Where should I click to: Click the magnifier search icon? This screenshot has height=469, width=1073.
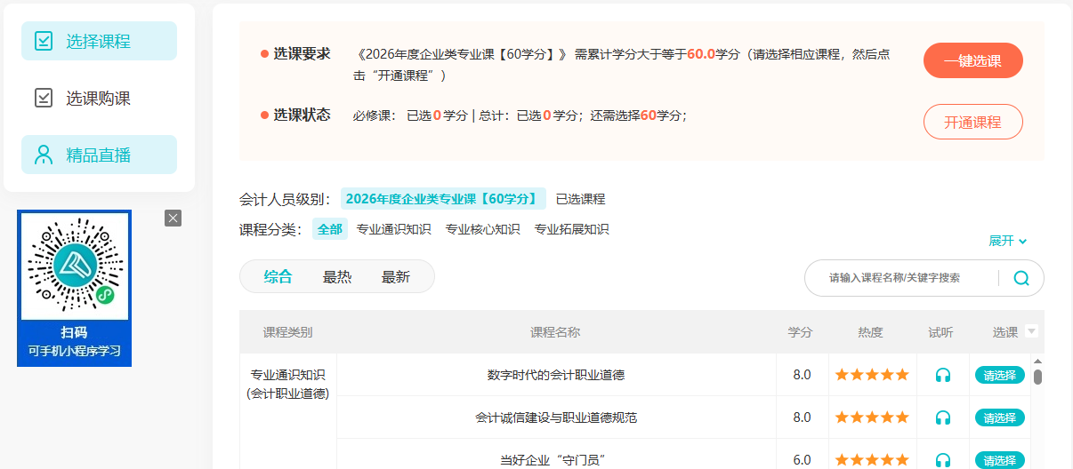tap(1021, 278)
